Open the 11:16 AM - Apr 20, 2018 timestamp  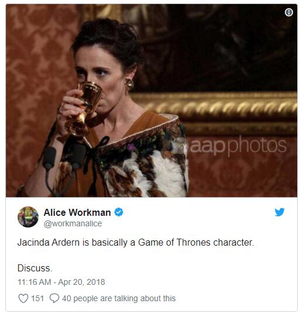click(x=61, y=282)
